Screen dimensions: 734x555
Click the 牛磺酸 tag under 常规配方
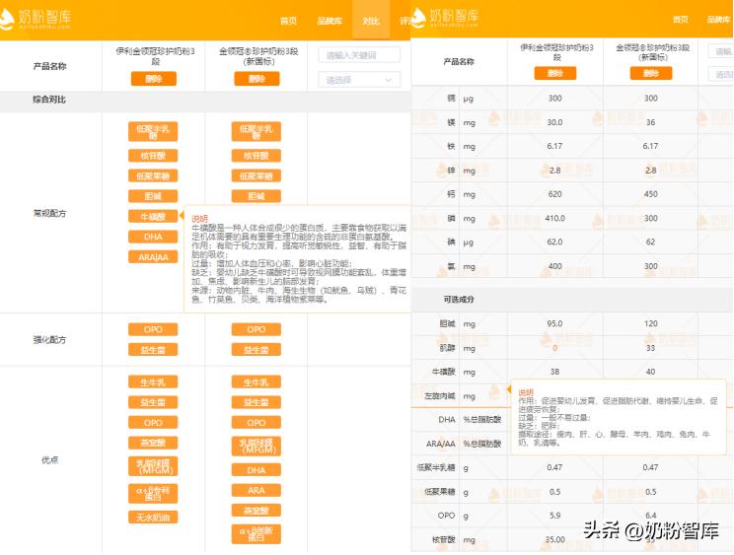coord(153,217)
